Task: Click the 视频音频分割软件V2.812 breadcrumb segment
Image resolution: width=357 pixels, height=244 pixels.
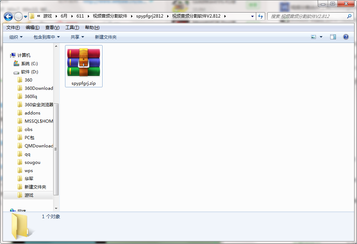Action: click(x=196, y=16)
